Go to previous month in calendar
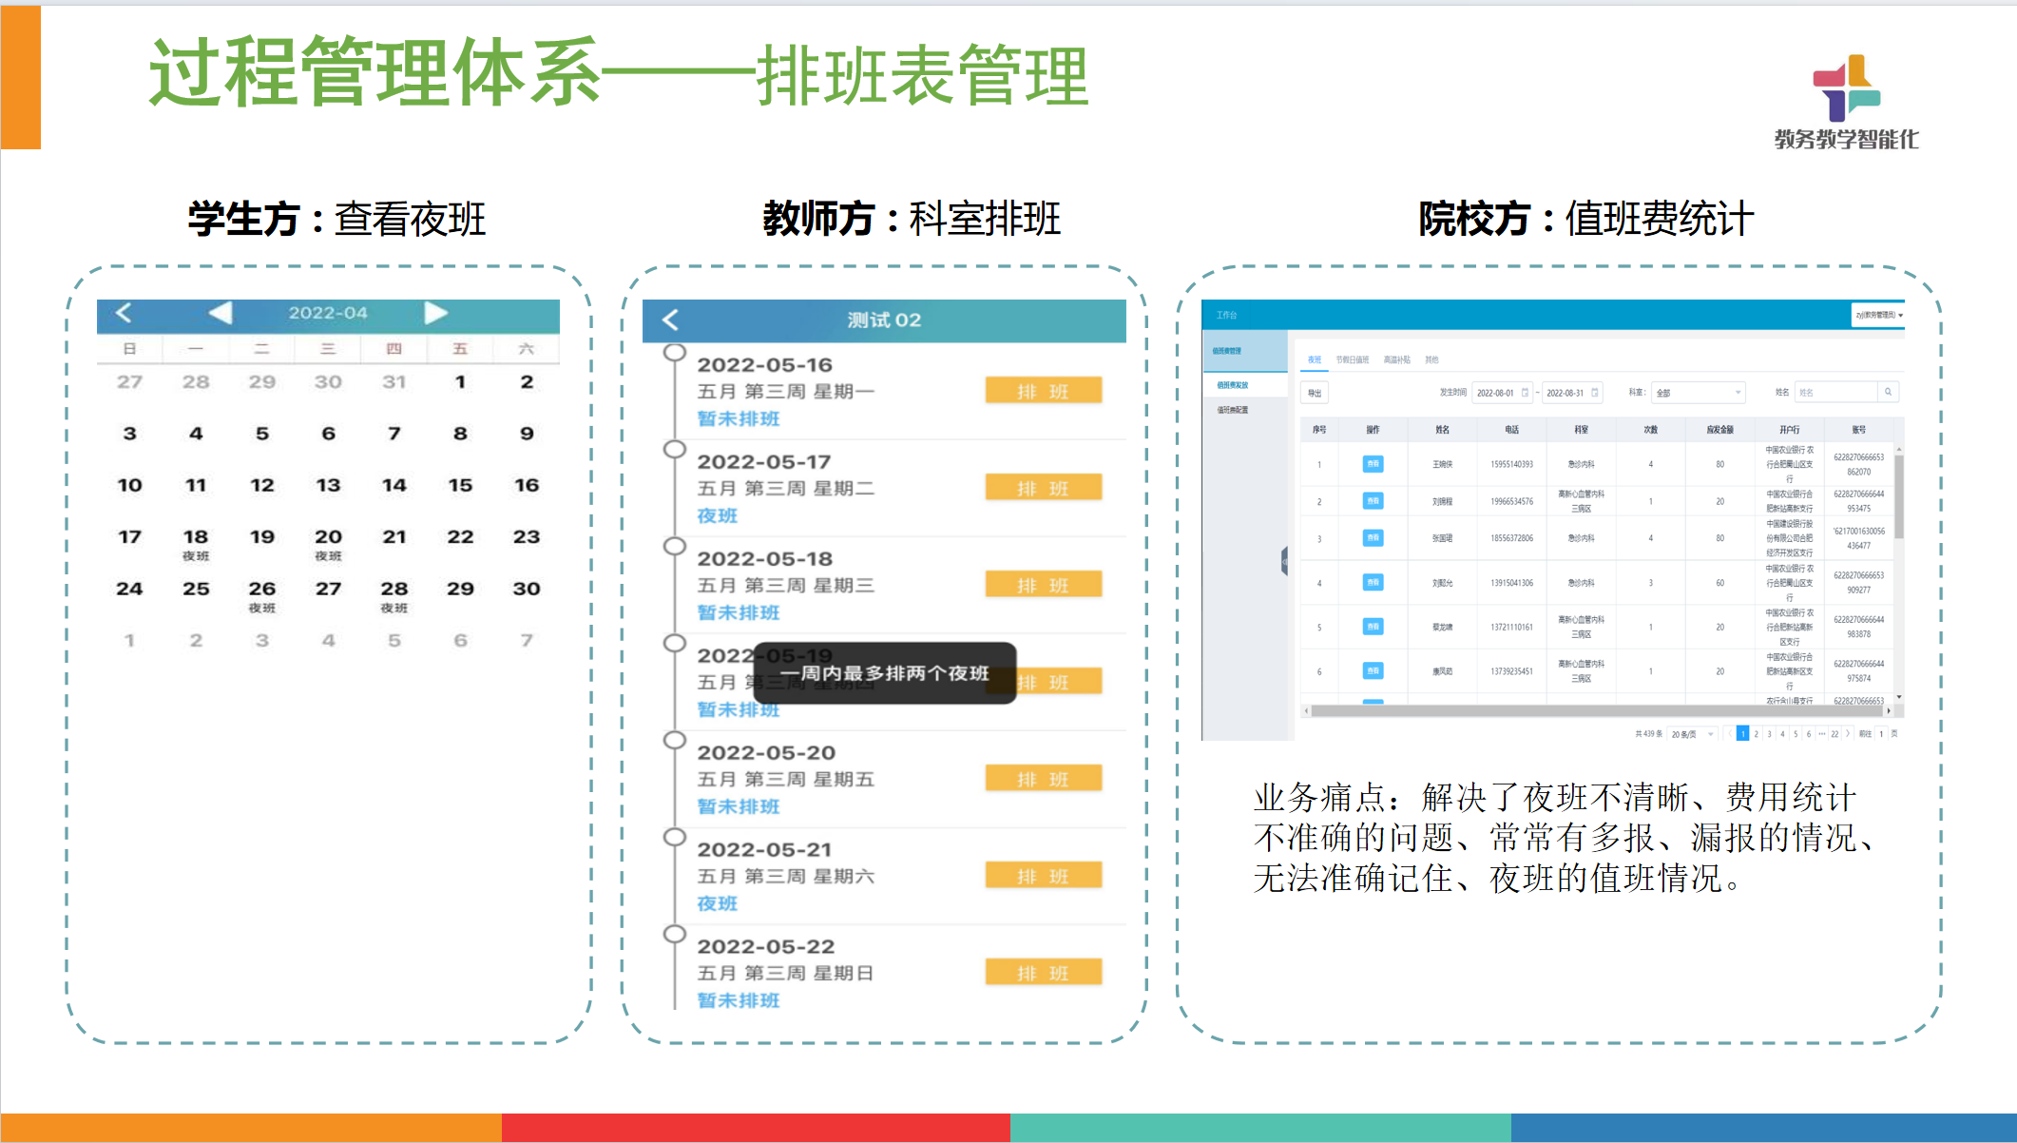 coord(221,313)
